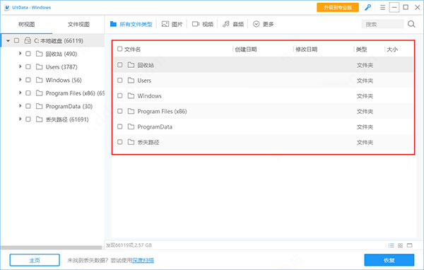Viewport: 424px width, 270px height.
Task: Check the Windows (56) tree checkbox
Action: coord(28,80)
